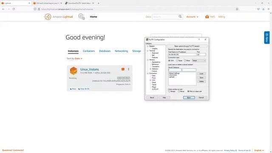
Task: Expand the Account menu
Action: [x=192, y=17]
